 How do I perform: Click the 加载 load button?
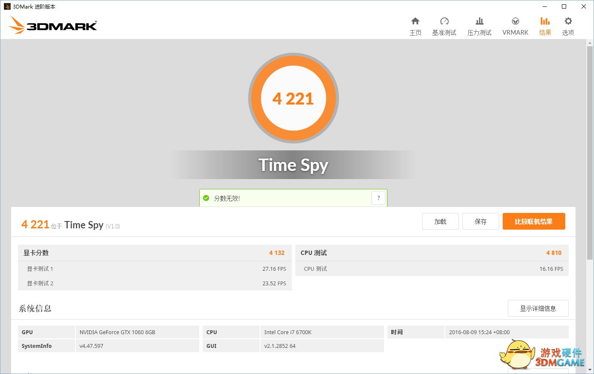click(x=441, y=221)
